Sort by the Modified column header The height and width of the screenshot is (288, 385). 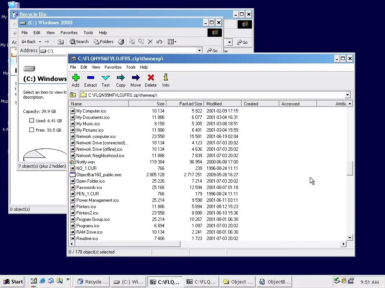click(x=223, y=104)
